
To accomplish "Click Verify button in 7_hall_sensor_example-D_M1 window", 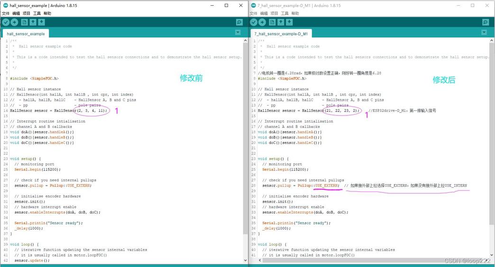I will pyautogui.click(x=254, y=22).
